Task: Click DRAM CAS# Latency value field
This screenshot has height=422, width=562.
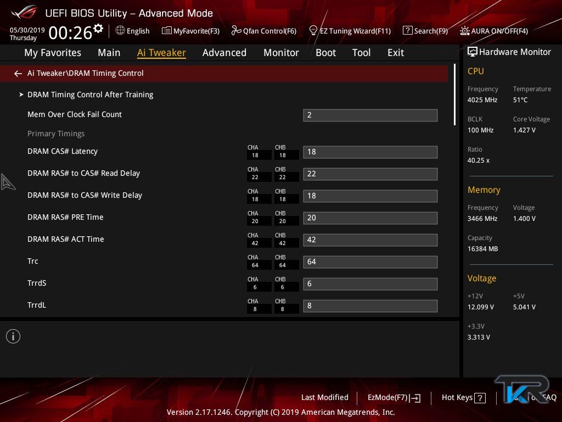Action: pyautogui.click(x=370, y=152)
